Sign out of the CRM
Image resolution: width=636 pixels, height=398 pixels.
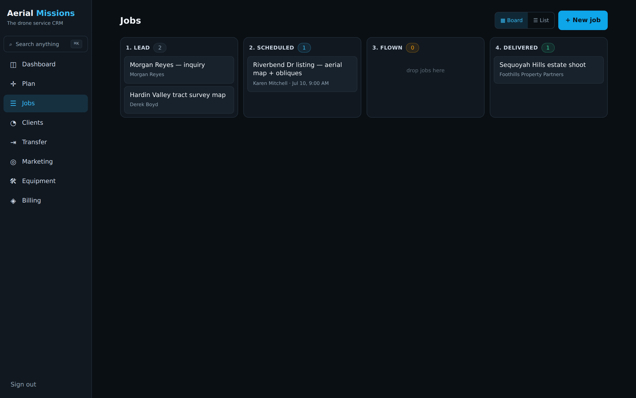pos(23,384)
